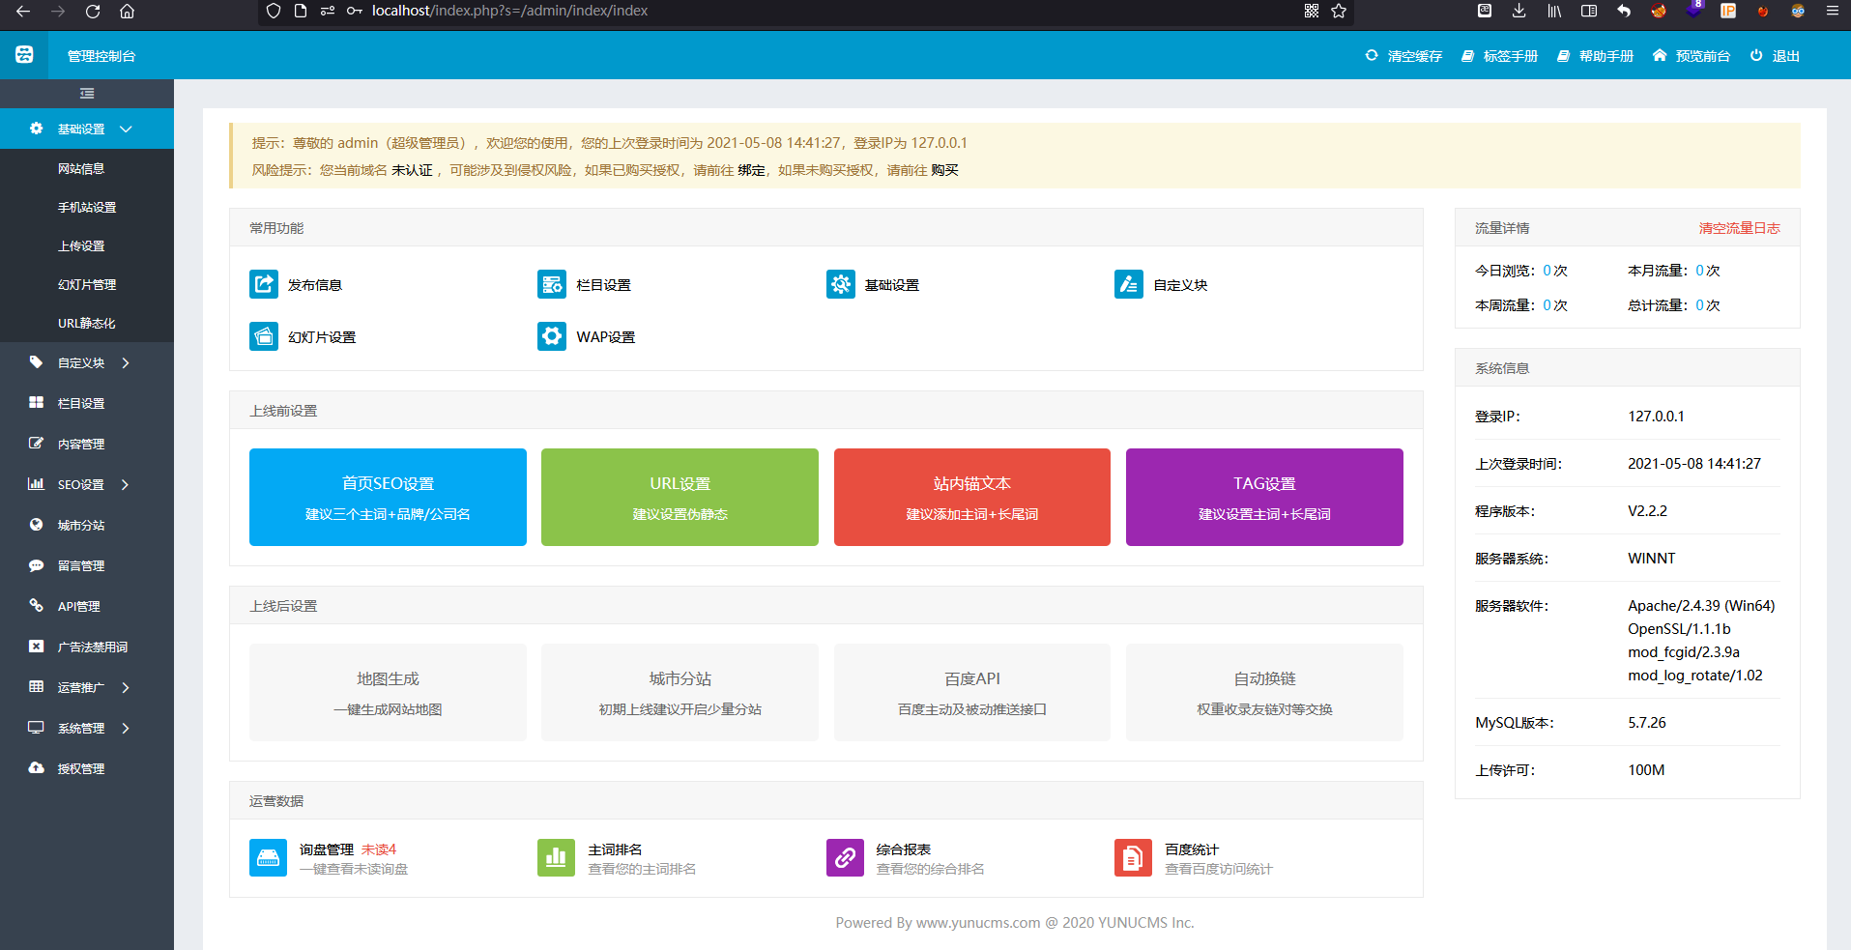The image size is (1851, 950).
Task: Collapse the 基础设置 sidebar menu chevron
Action: pos(126,129)
